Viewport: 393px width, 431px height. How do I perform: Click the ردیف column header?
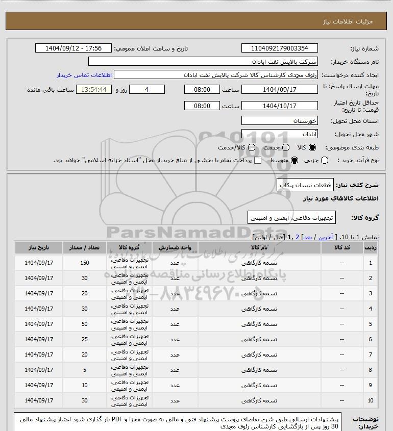click(x=371, y=247)
